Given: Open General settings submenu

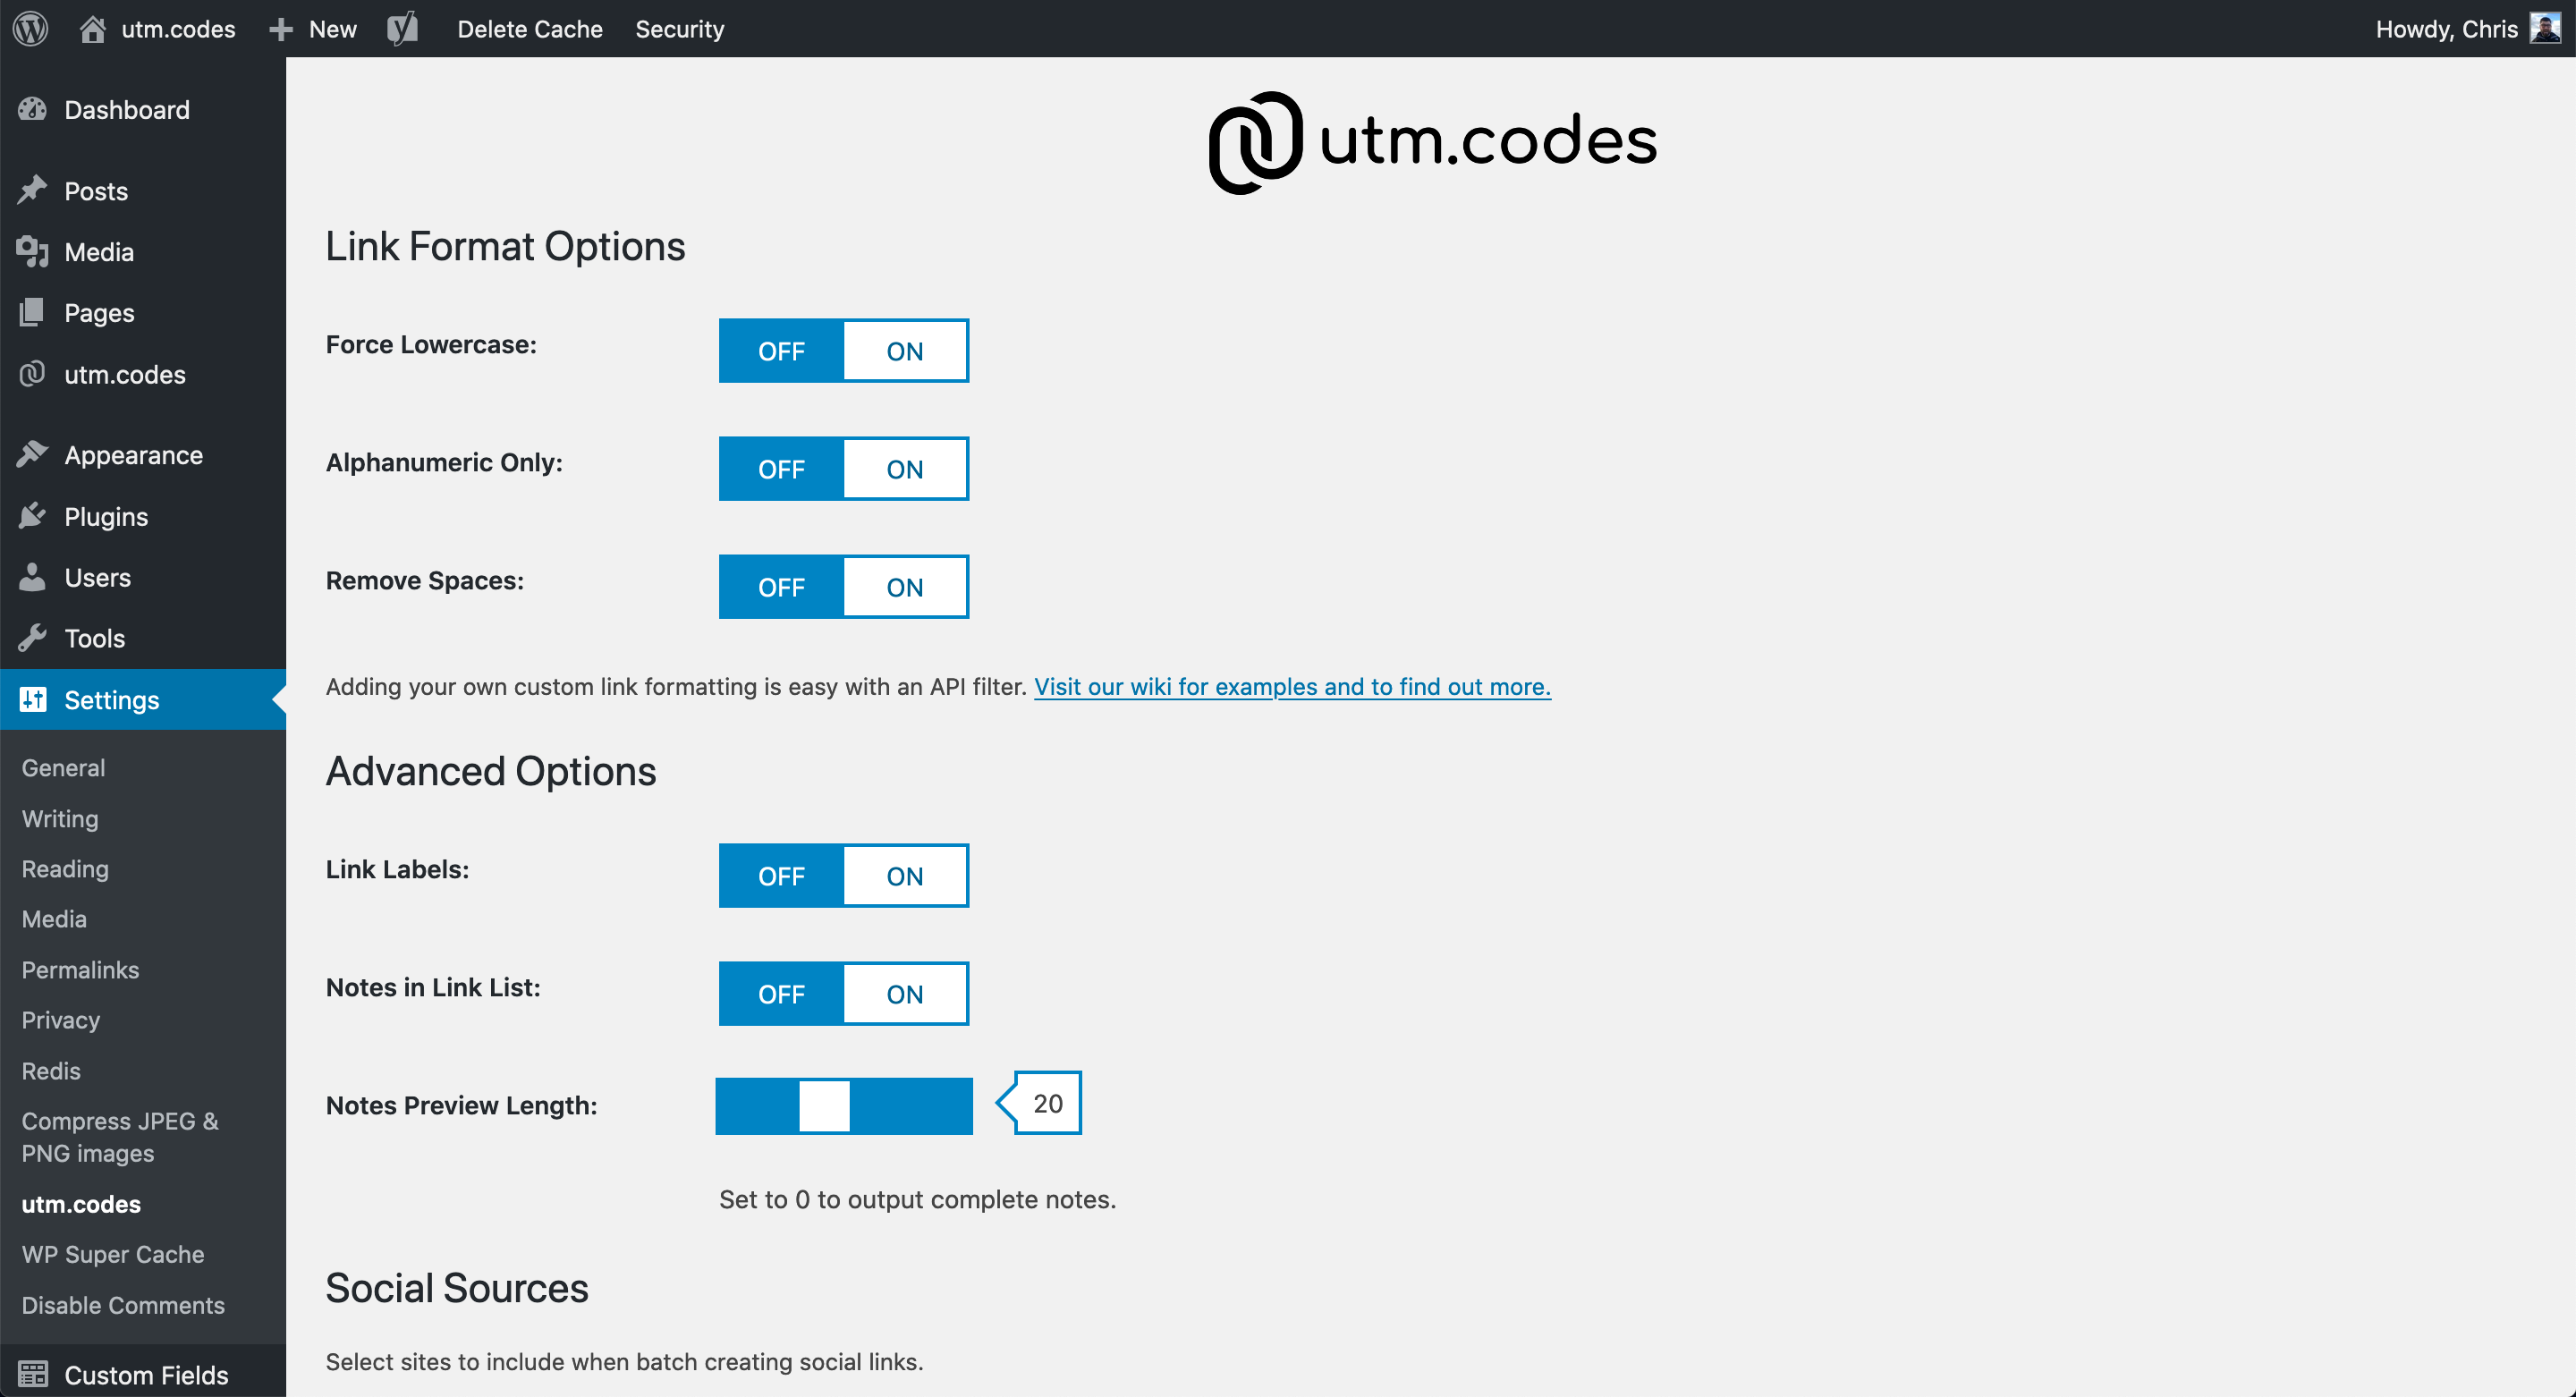Looking at the screenshot, I should [63, 768].
